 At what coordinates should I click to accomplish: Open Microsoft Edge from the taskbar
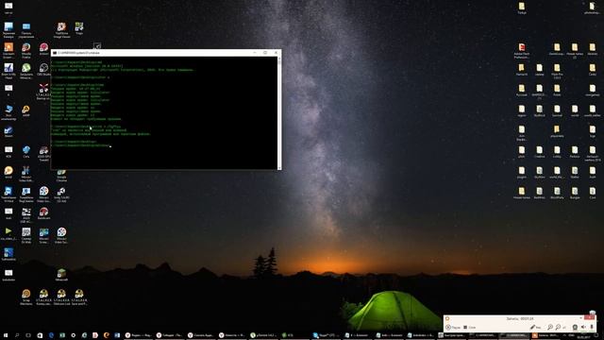pyautogui.click(x=51, y=335)
